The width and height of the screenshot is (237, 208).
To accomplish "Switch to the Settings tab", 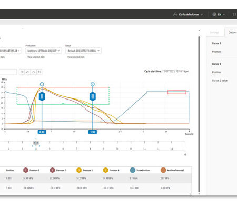I will click(214, 32).
